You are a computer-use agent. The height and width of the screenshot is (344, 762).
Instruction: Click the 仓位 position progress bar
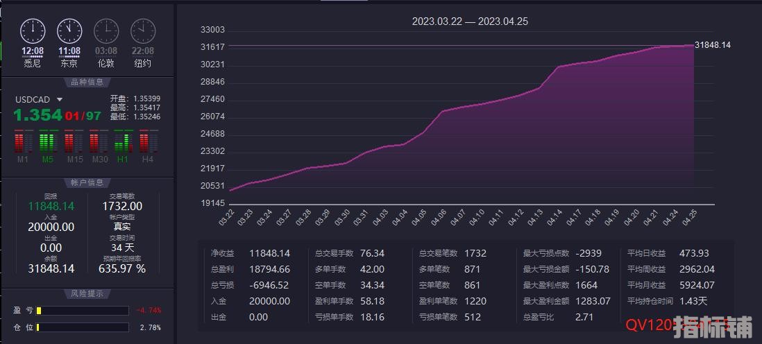(x=83, y=327)
